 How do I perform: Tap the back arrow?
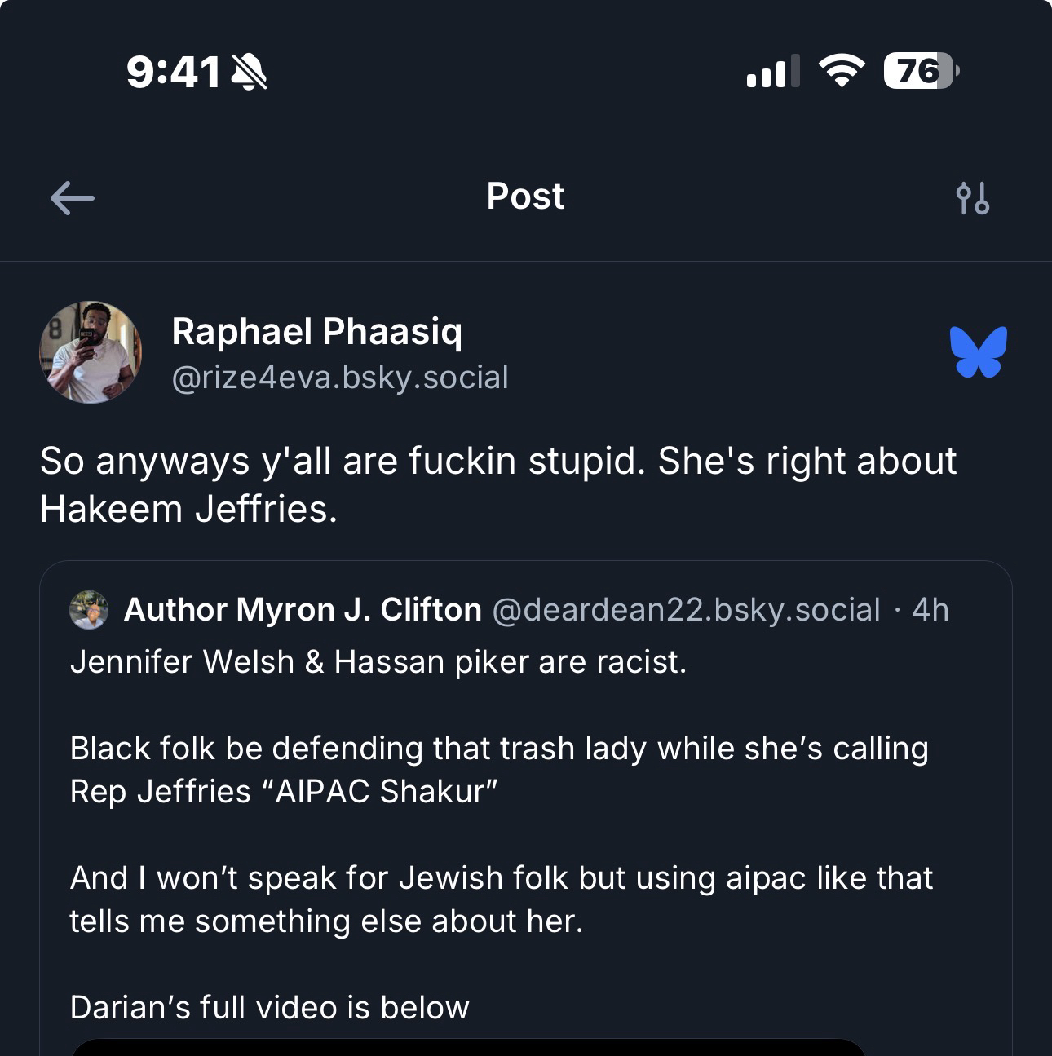73,198
